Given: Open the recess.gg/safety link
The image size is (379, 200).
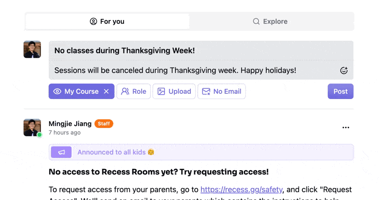Looking at the screenshot, I should tap(242, 190).
